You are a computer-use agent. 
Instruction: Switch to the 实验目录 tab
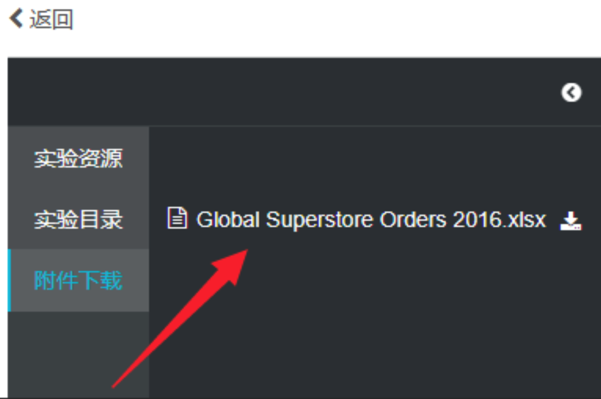(x=78, y=219)
